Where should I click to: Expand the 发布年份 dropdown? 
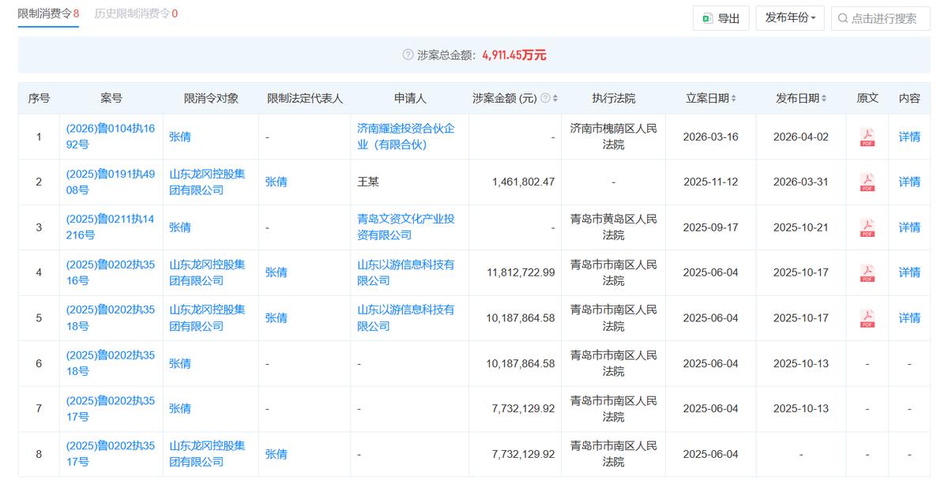click(x=790, y=18)
